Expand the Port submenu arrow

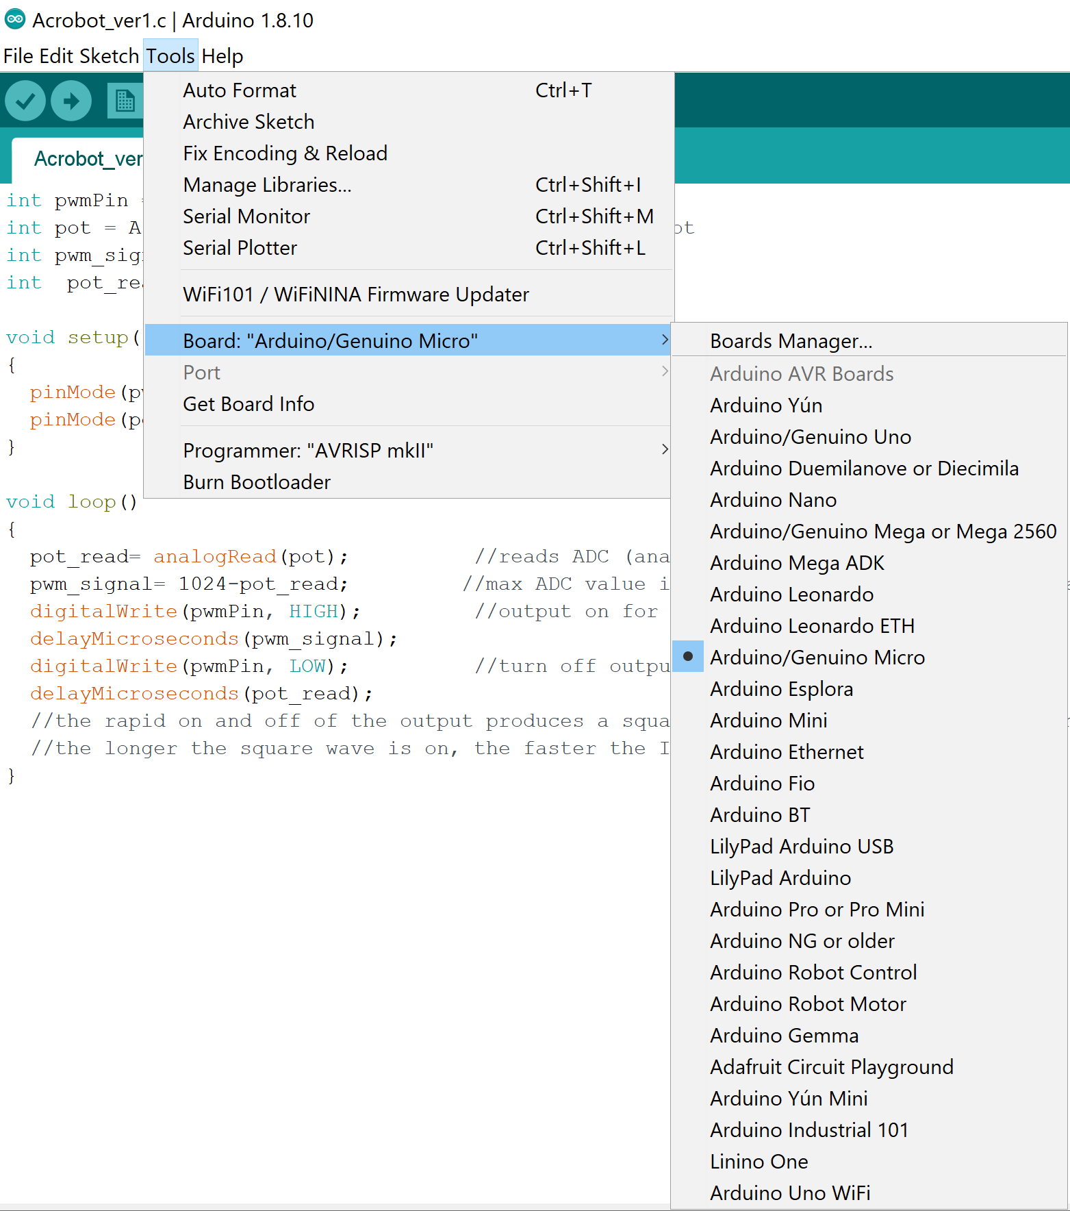[x=665, y=371]
